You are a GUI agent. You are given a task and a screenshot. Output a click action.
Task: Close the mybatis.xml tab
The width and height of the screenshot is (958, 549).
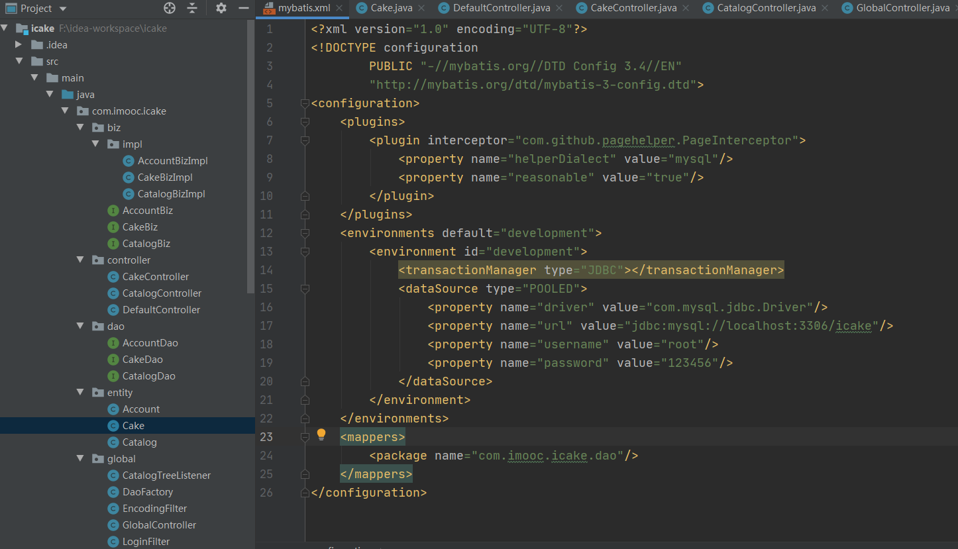(x=339, y=8)
